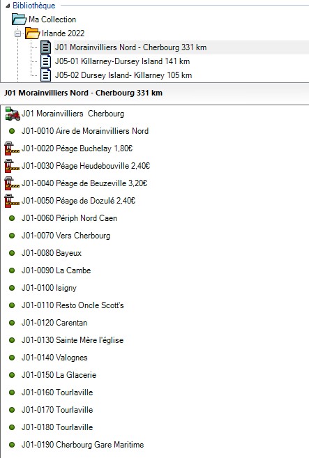
Task: Click the green dot for Aire de Morainvilliers Nord
Action: click(12, 131)
